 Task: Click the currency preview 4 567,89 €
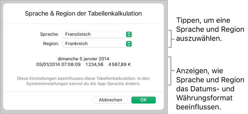click(119, 64)
